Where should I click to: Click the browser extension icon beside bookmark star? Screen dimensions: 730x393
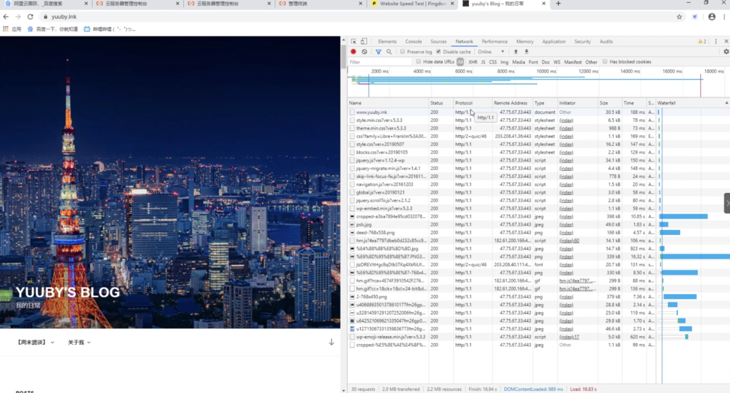click(694, 17)
